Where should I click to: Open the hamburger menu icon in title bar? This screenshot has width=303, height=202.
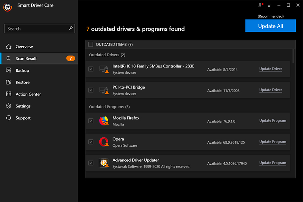pos(269,5)
